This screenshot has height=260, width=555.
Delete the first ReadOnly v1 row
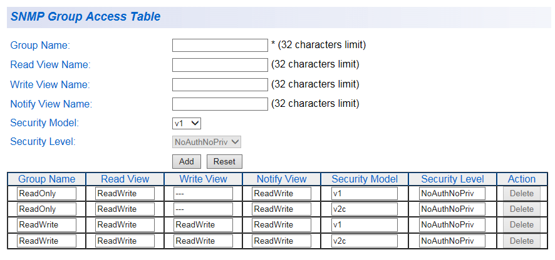point(522,194)
